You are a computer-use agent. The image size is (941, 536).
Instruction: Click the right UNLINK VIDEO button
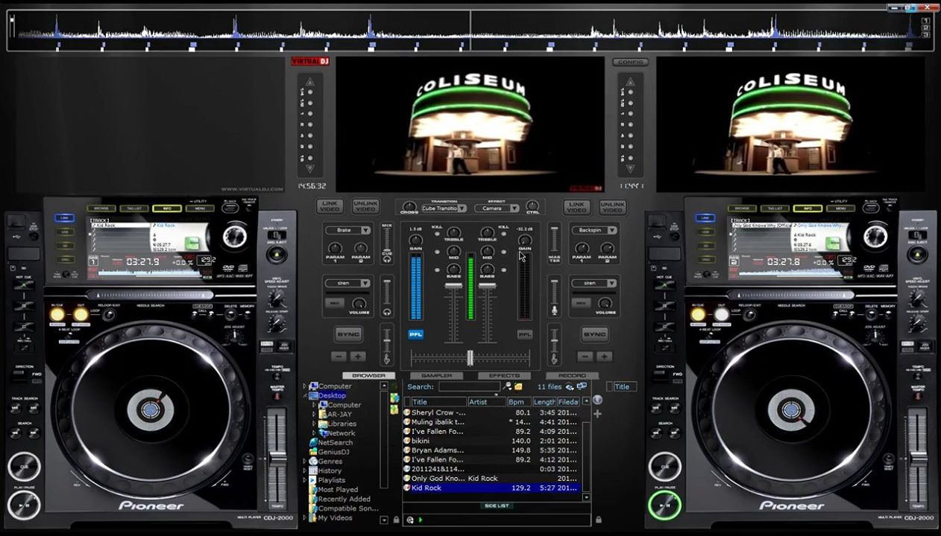click(x=612, y=206)
